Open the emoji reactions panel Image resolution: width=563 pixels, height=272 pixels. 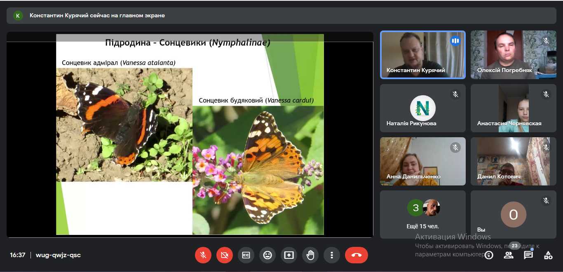coord(267,255)
